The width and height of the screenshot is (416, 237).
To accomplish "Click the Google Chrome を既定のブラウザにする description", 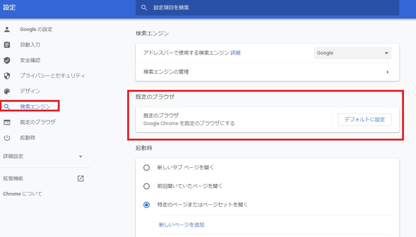I will [189, 123].
